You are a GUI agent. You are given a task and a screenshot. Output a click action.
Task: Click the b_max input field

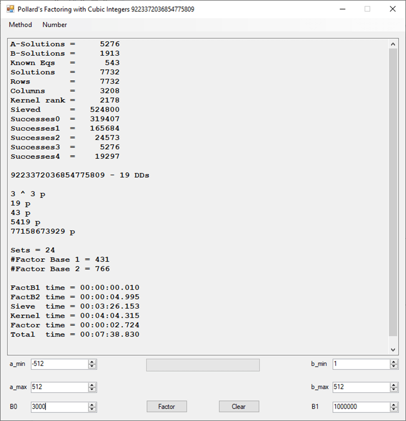[x=361, y=387]
